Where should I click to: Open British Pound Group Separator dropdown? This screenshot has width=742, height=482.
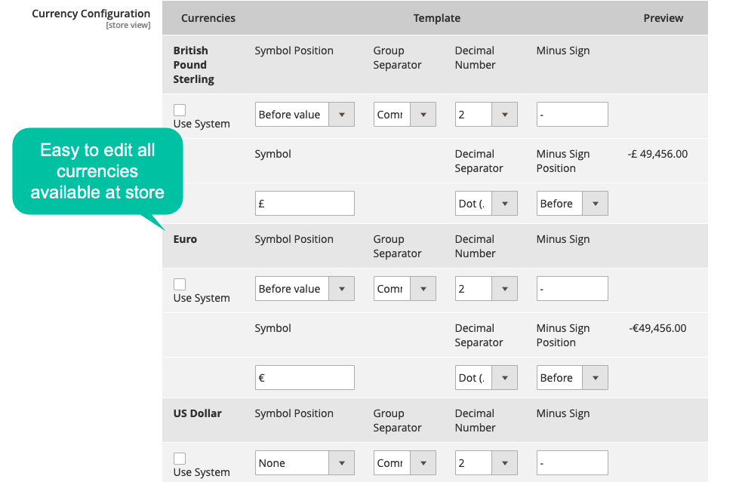tap(405, 115)
